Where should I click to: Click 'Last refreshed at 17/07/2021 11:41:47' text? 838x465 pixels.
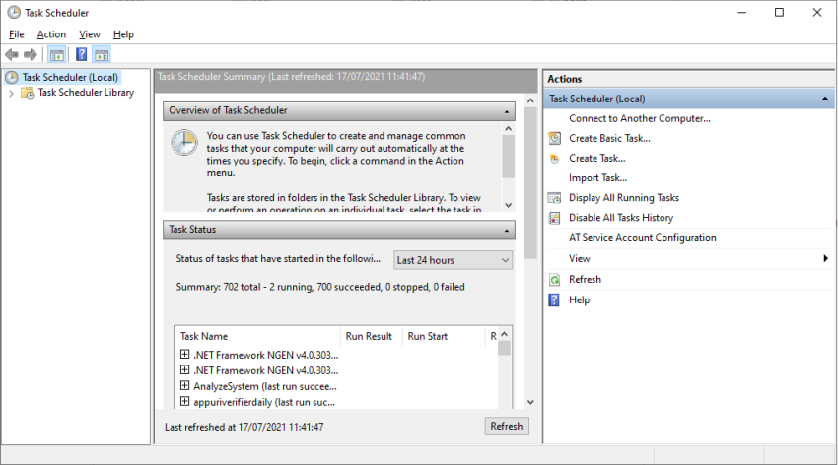[244, 427]
